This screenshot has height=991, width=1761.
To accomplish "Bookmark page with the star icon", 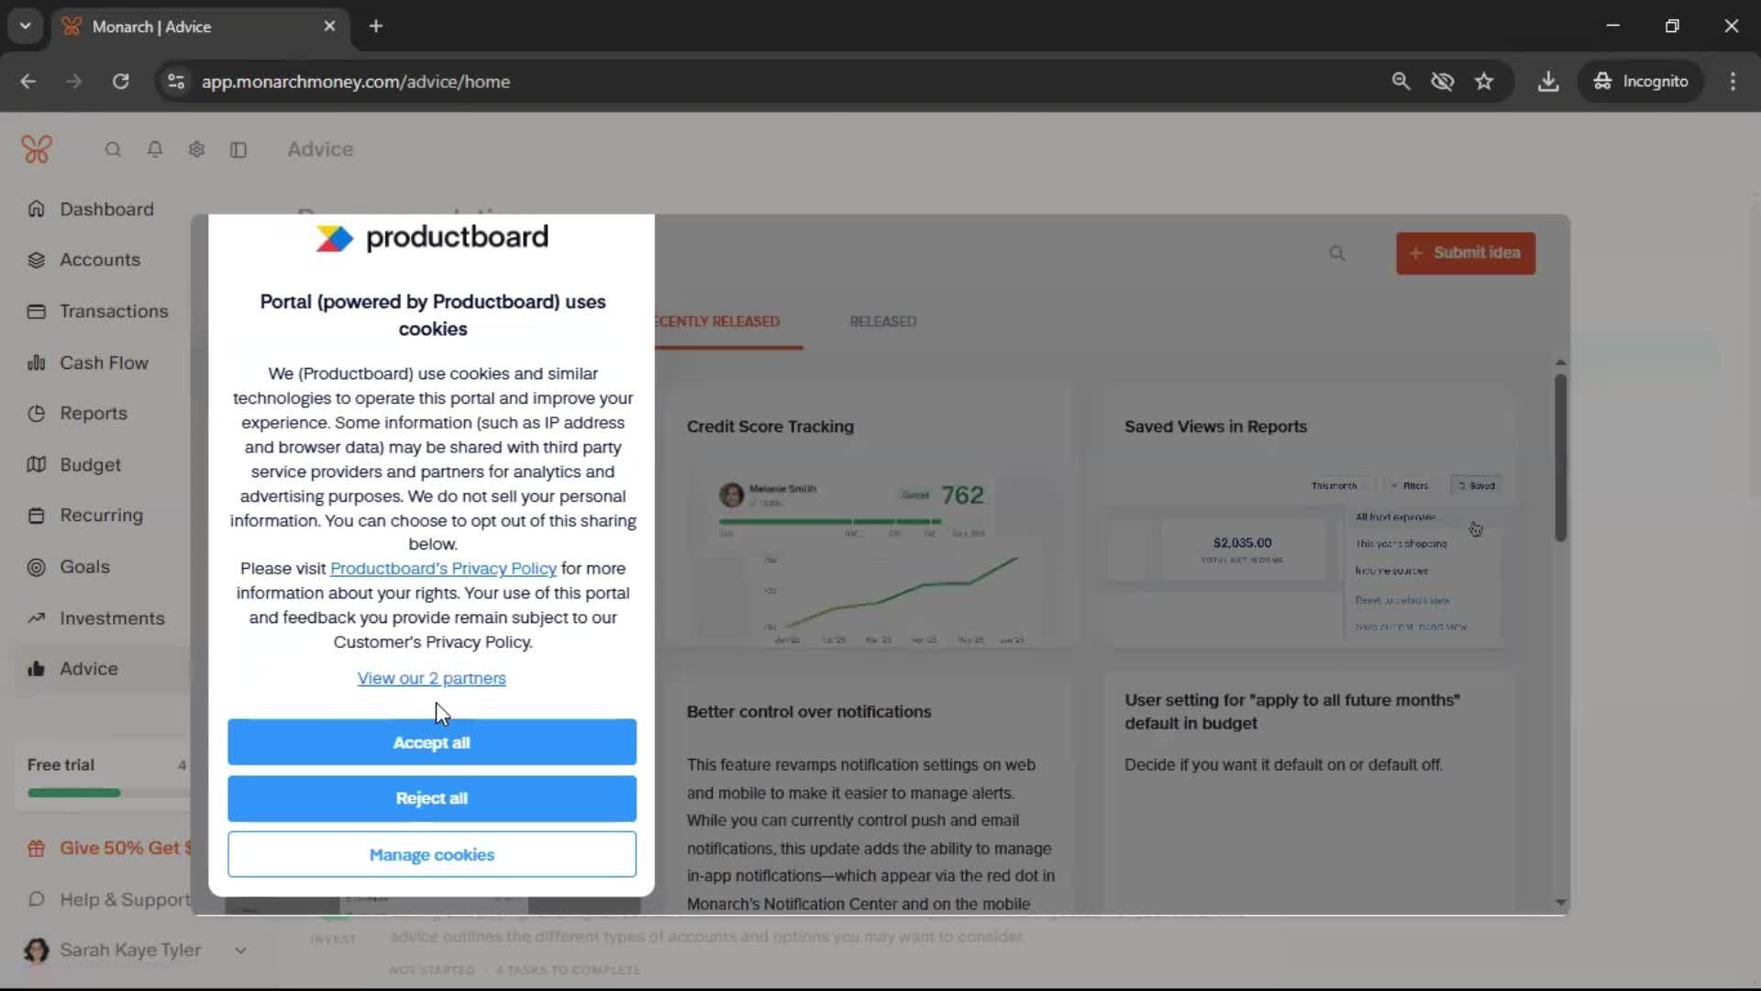I will coord(1484,82).
